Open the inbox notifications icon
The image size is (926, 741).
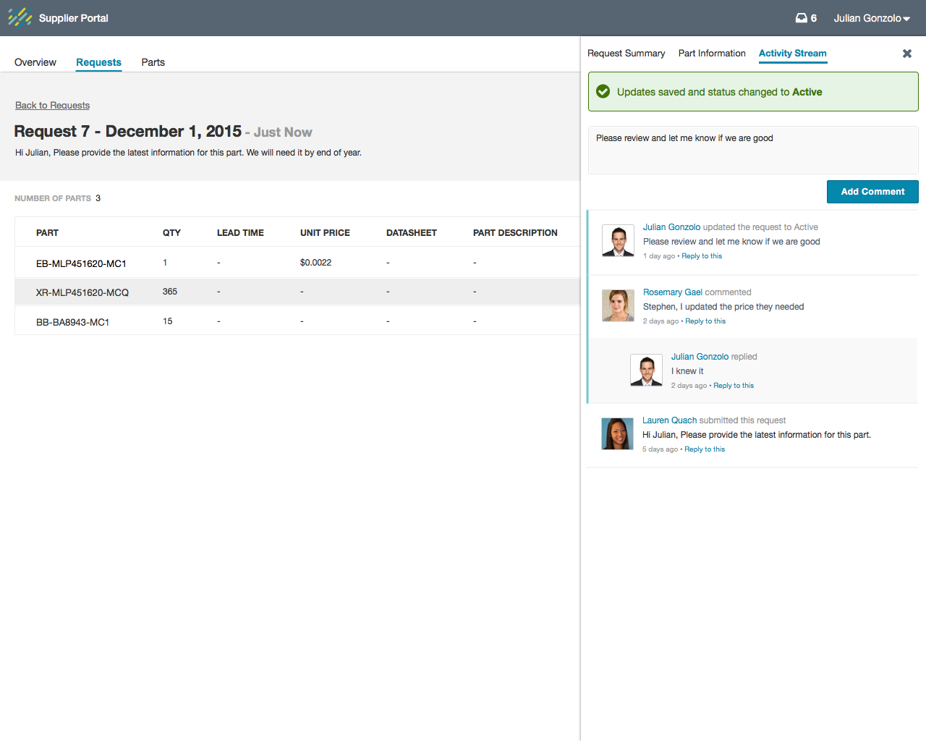pyautogui.click(x=802, y=18)
